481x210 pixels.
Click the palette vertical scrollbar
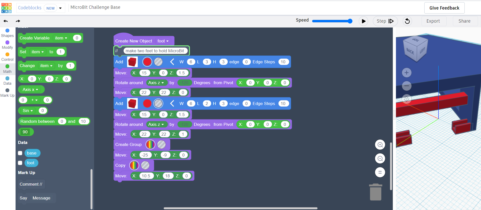tap(92, 189)
